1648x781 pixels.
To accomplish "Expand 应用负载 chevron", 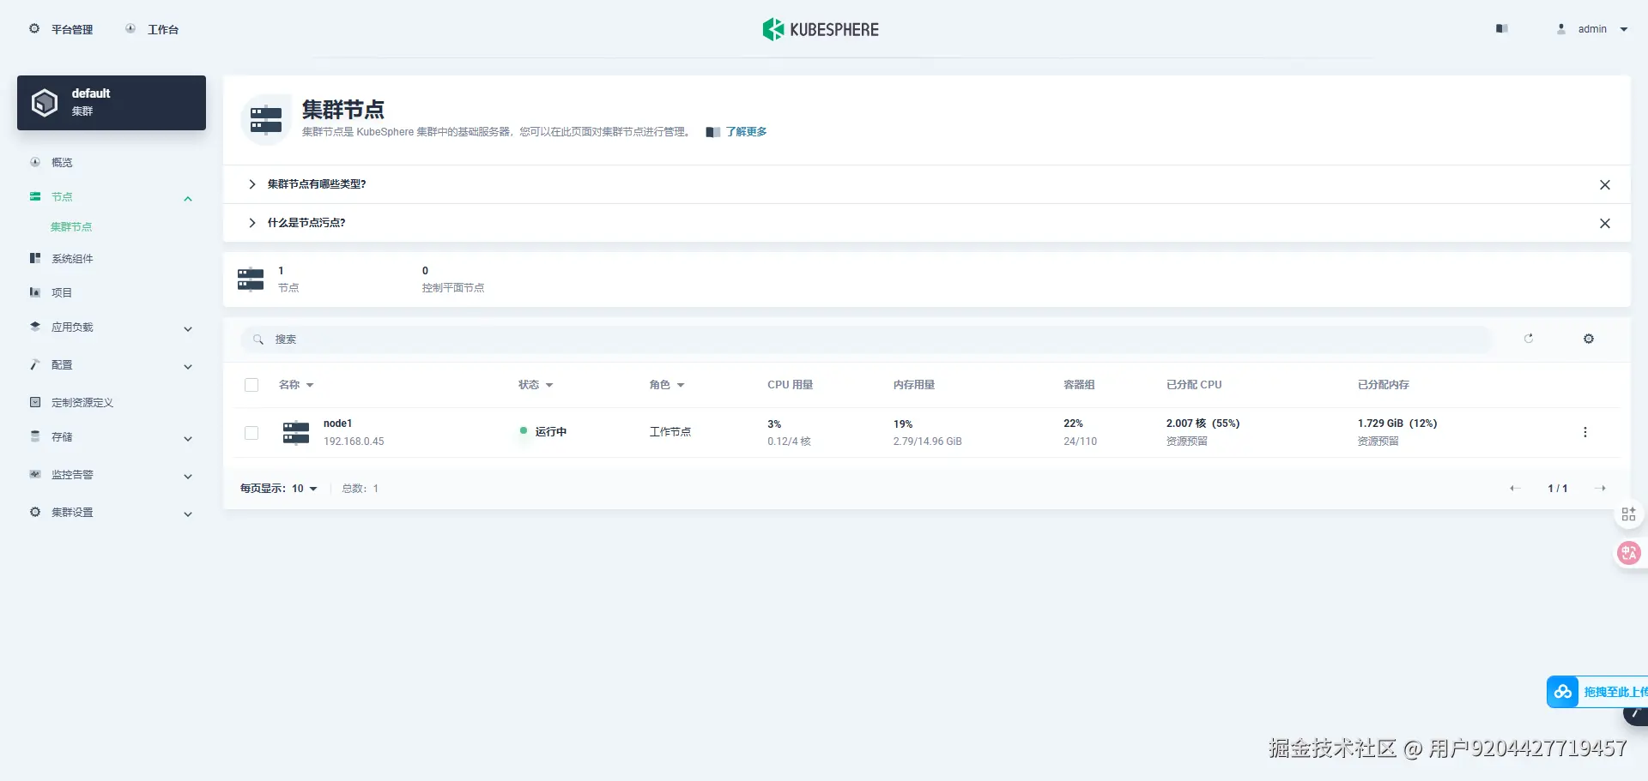I will click(188, 329).
